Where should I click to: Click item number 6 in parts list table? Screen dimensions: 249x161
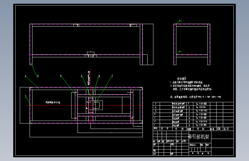156,107
